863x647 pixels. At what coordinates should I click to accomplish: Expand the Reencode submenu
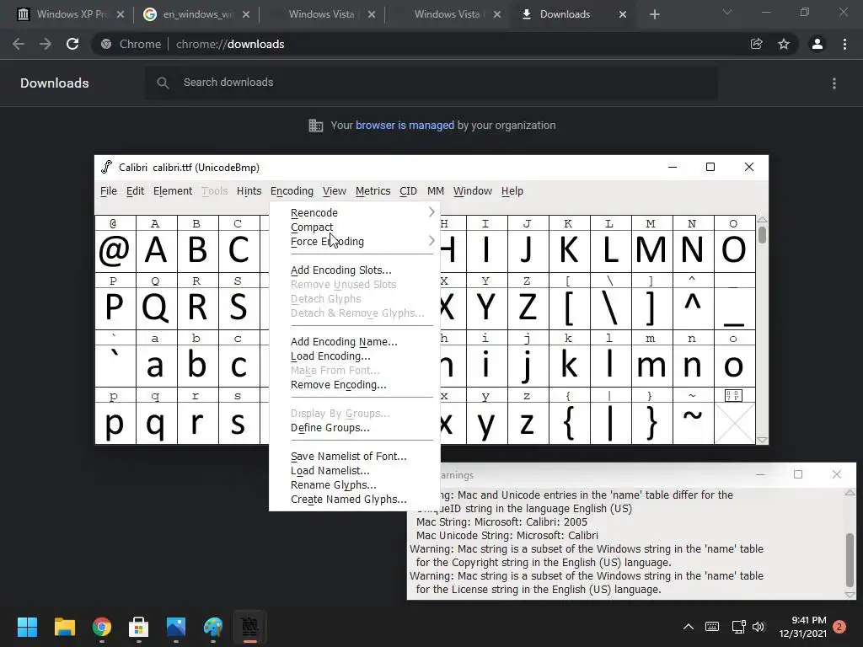[355, 212]
